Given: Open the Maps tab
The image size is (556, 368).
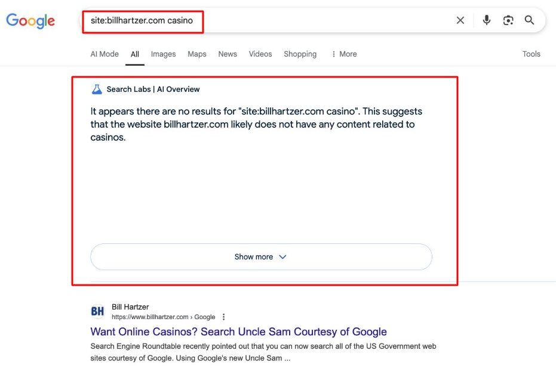Looking at the screenshot, I should point(197,54).
